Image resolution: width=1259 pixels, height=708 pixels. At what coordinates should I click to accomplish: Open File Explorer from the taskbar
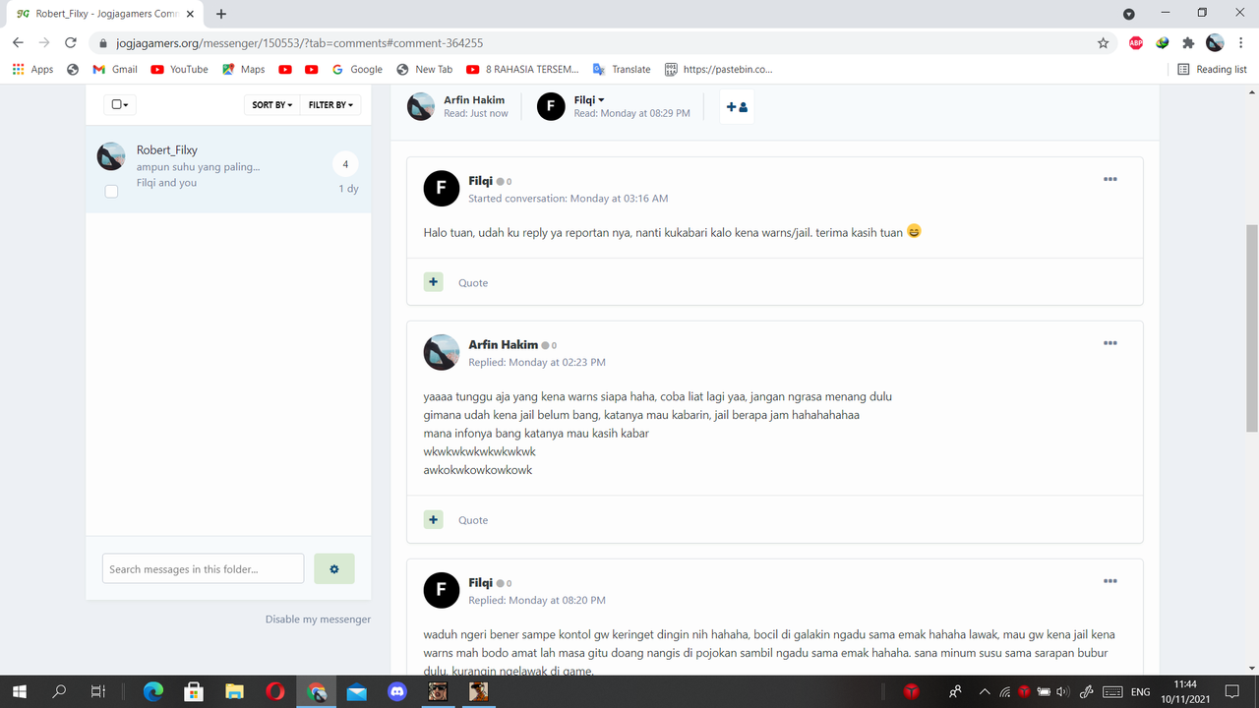coord(234,692)
